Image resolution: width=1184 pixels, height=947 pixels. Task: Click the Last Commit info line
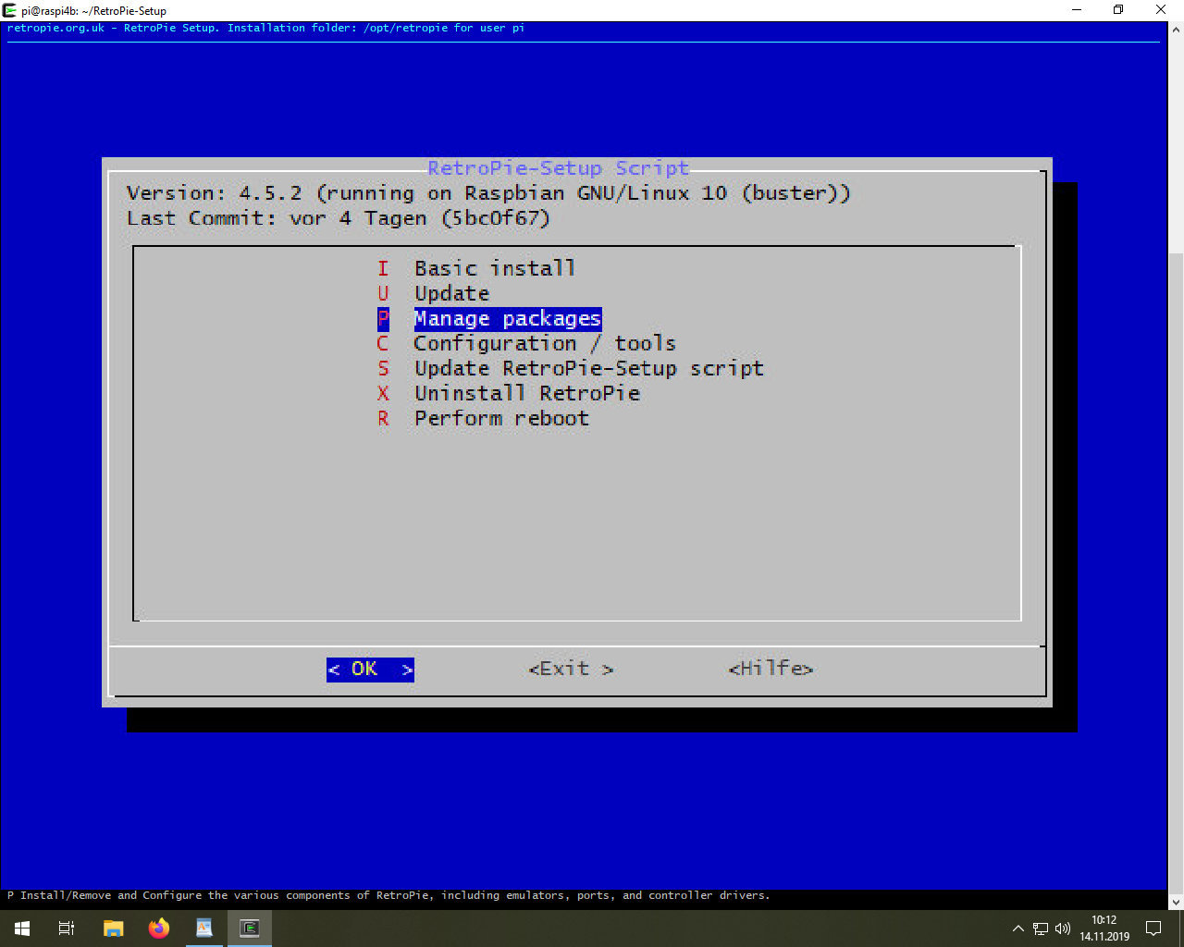(339, 218)
